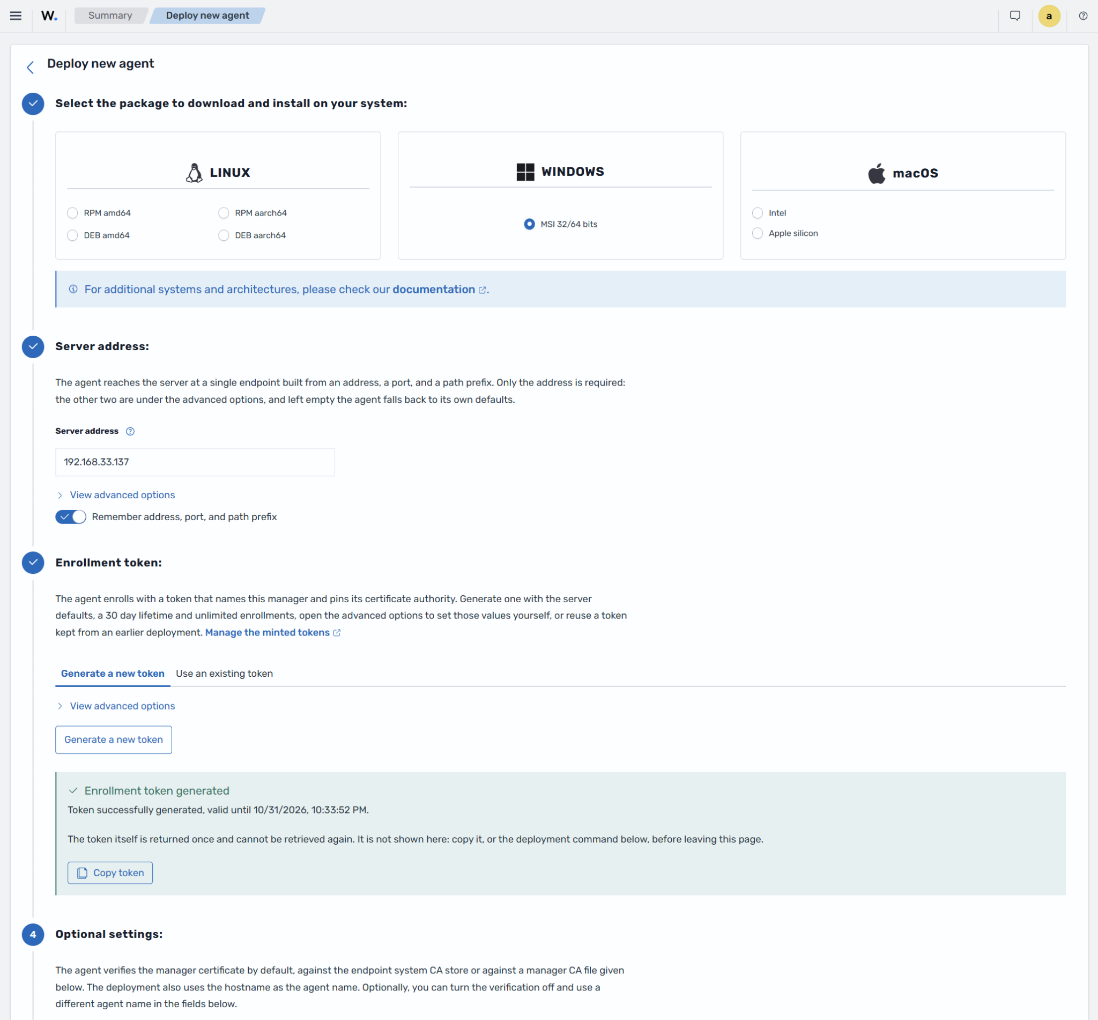
Task: Switch to Generate a new token tab
Action: click(113, 674)
